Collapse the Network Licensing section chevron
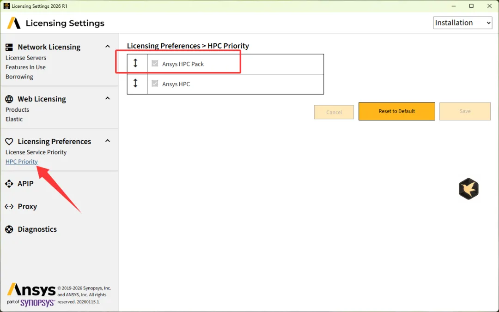 pyautogui.click(x=108, y=47)
